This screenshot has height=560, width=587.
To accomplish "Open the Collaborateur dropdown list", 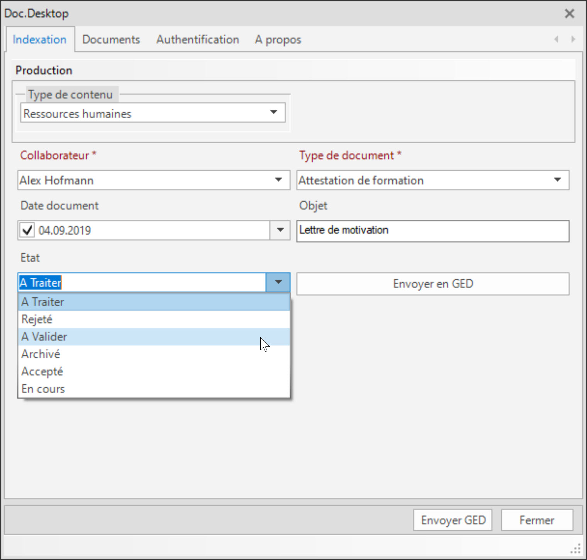I will [278, 180].
